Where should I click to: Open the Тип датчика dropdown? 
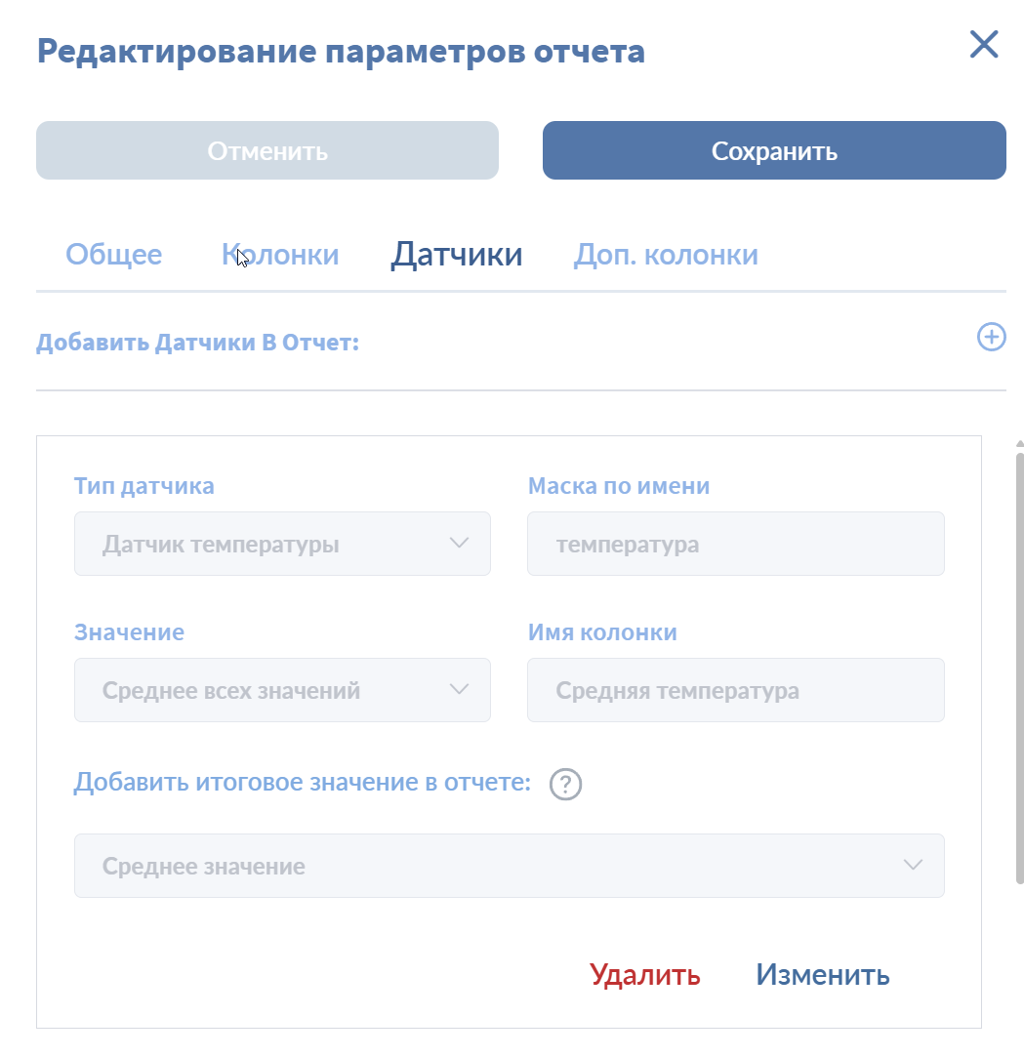click(x=282, y=545)
